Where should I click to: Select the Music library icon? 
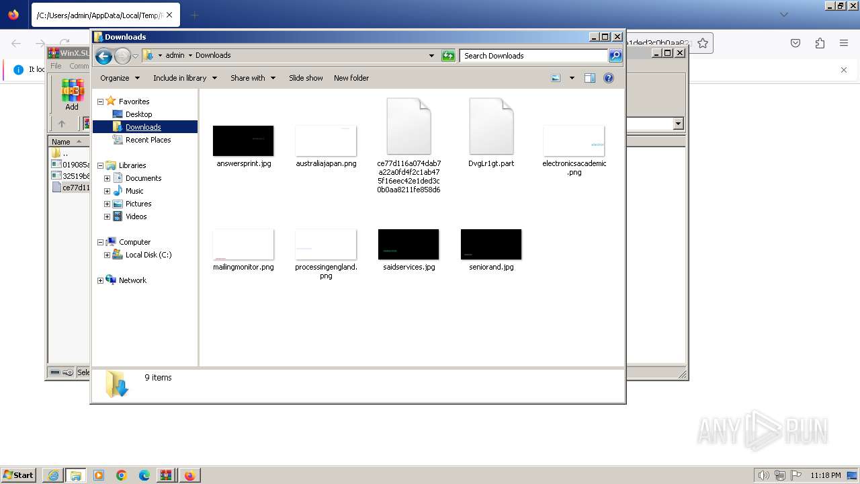click(118, 191)
